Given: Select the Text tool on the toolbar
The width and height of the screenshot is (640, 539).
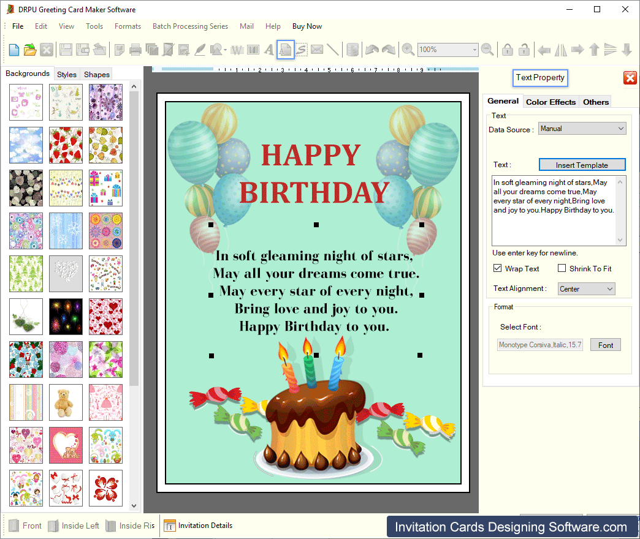Looking at the screenshot, I should click(269, 50).
